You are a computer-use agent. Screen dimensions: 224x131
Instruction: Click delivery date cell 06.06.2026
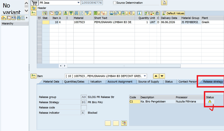(x=171, y=22)
